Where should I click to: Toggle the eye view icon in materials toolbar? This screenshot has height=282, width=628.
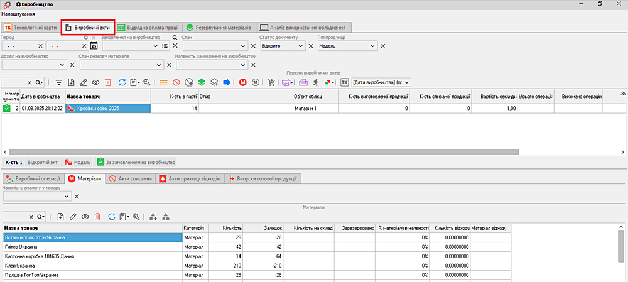coord(85,216)
